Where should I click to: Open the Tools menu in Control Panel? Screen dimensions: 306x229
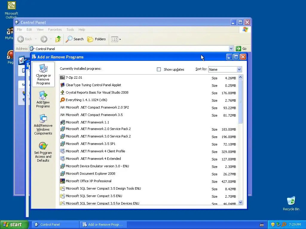(x=70, y=30)
